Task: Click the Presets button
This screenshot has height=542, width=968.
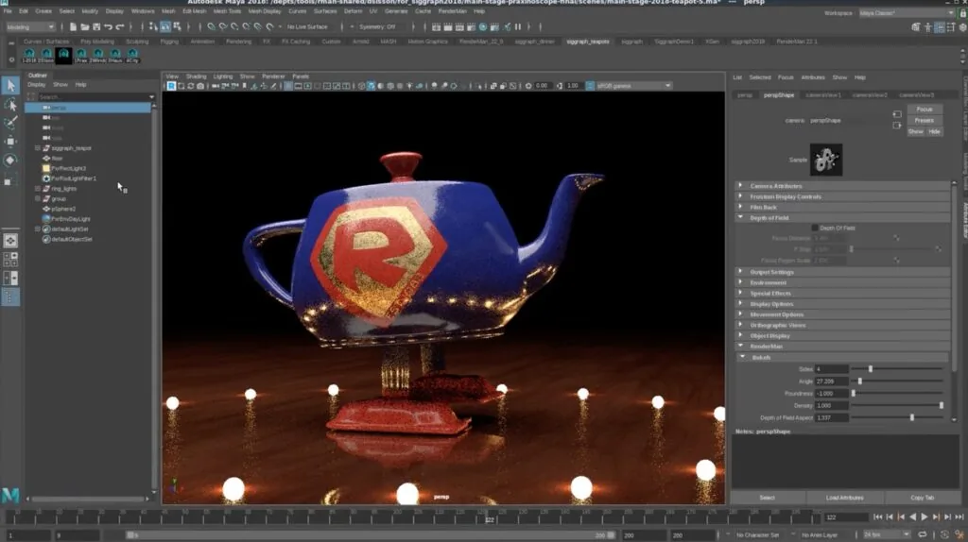Action: (x=925, y=120)
